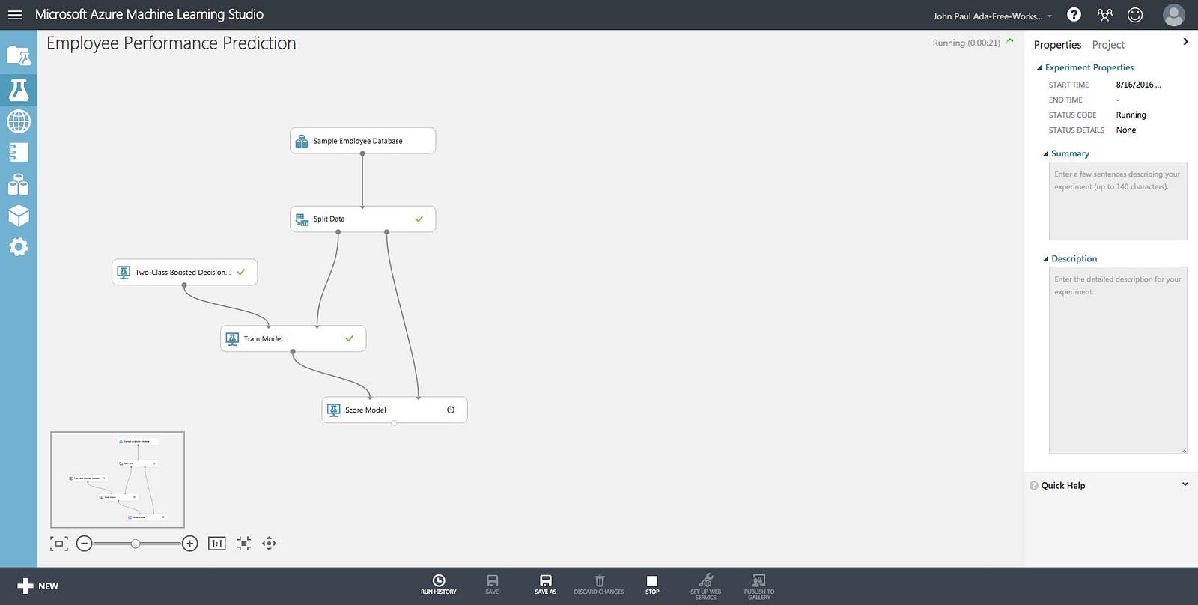1198x605 pixels.
Task: Click the STATUS DETAILS None value
Action: [x=1125, y=130]
